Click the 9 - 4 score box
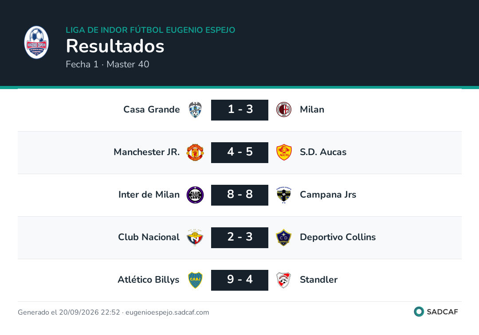479x335 pixels. click(x=239, y=280)
